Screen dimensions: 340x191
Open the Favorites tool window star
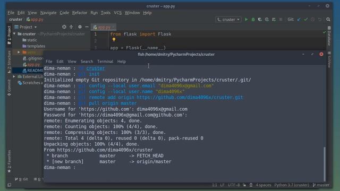pos(9,161)
